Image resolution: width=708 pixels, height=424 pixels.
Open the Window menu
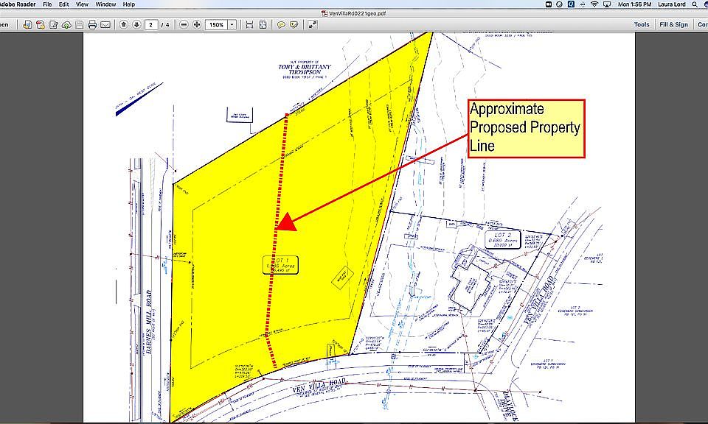pos(105,4)
